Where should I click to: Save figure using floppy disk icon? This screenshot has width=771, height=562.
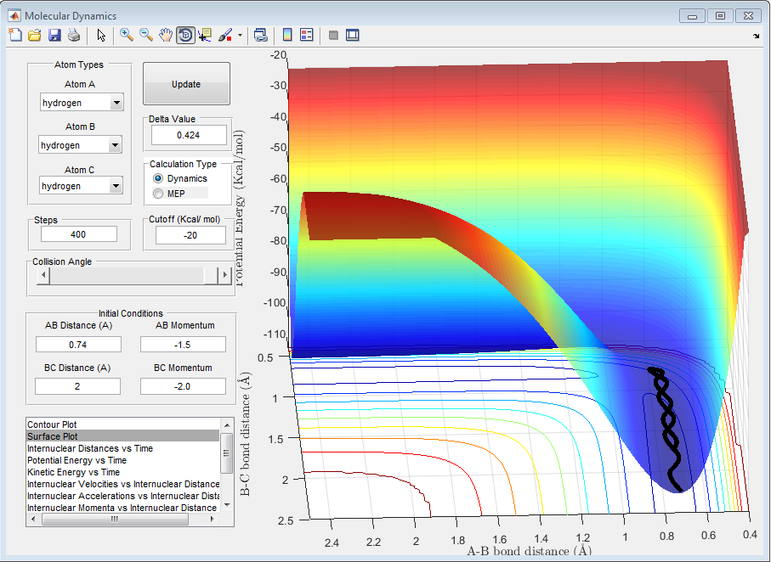(54, 35)
